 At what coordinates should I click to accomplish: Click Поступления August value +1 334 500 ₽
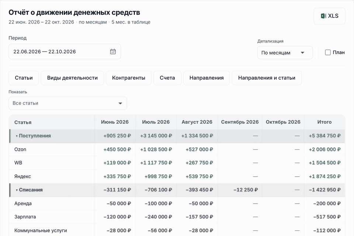tap(197, 136)
